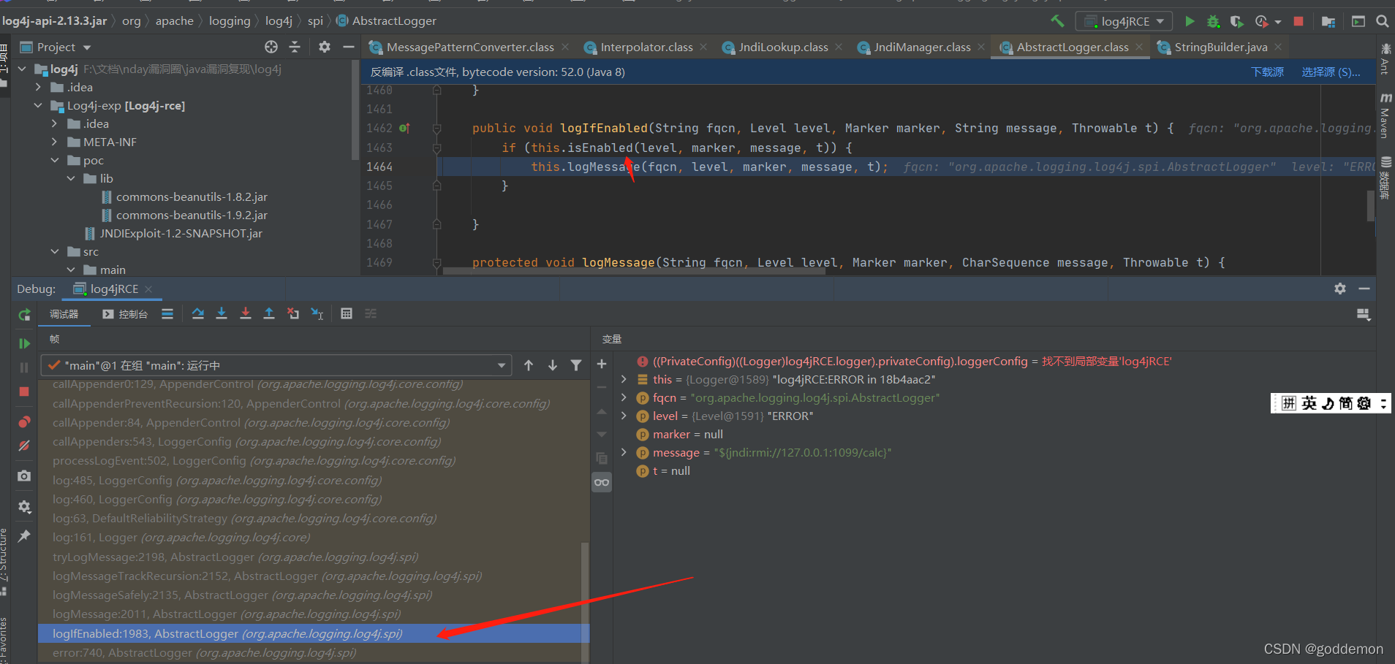Image resolution: width=1395 pixels, height=664 pixels.
Task: Click Step Into debugger icon
Action: pyautogui.click(x=222, y=313)
